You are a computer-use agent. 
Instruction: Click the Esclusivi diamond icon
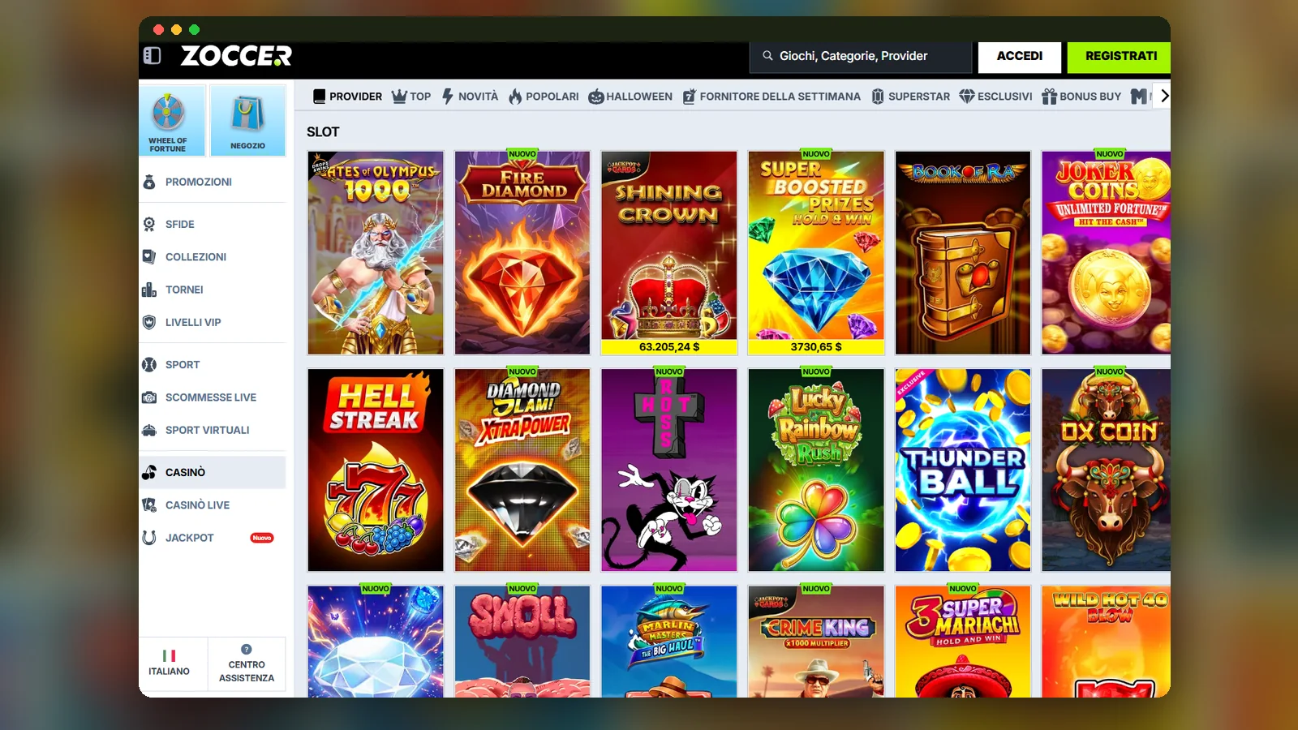966,97
